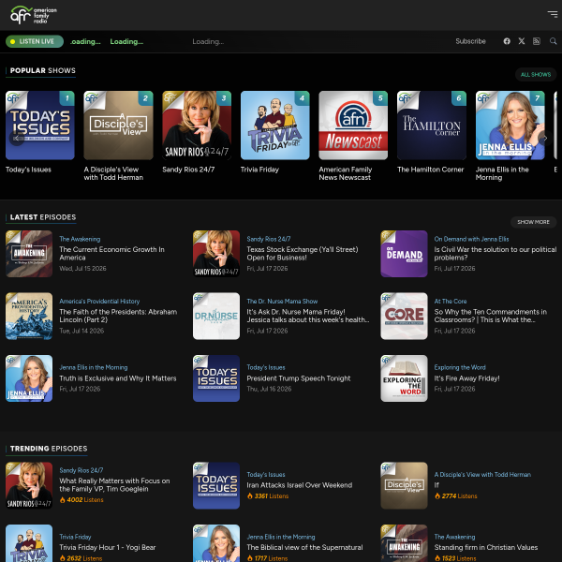Open Sandy Rios latest episode artwork
Image resolution: width=562 pixels, height=562 pixels.
(x=216, y=254)
